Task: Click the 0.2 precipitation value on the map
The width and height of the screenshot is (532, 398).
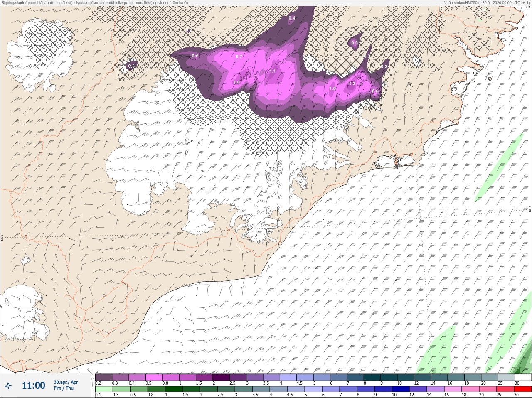Action: [384, 67]
